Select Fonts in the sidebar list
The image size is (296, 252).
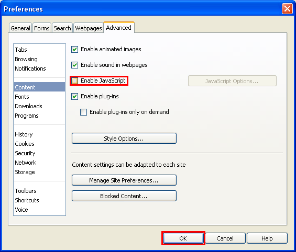(39, 97)
